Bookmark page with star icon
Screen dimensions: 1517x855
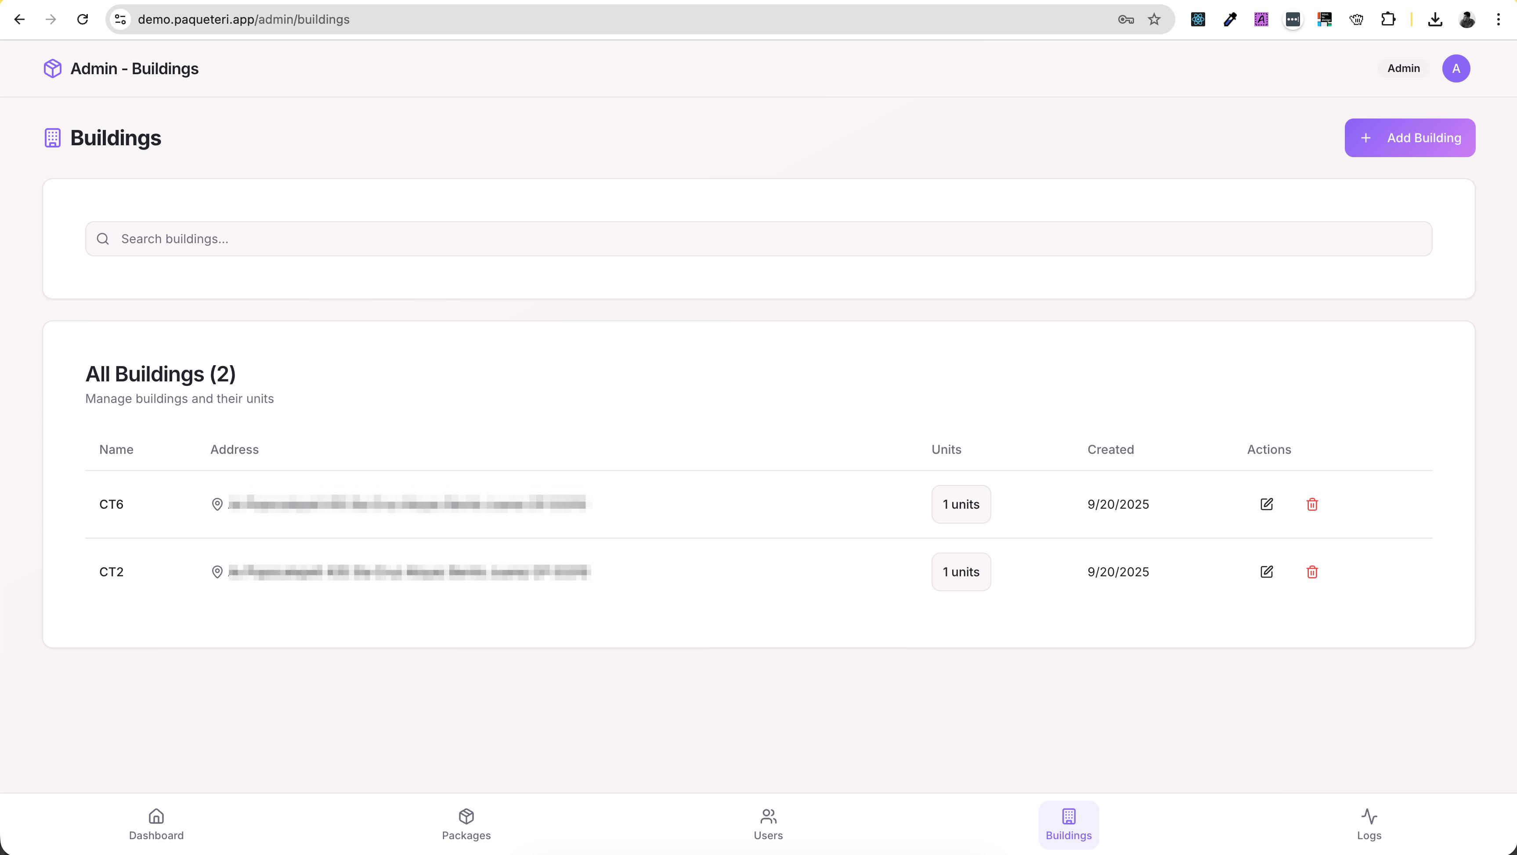(x=1154, y=19)
